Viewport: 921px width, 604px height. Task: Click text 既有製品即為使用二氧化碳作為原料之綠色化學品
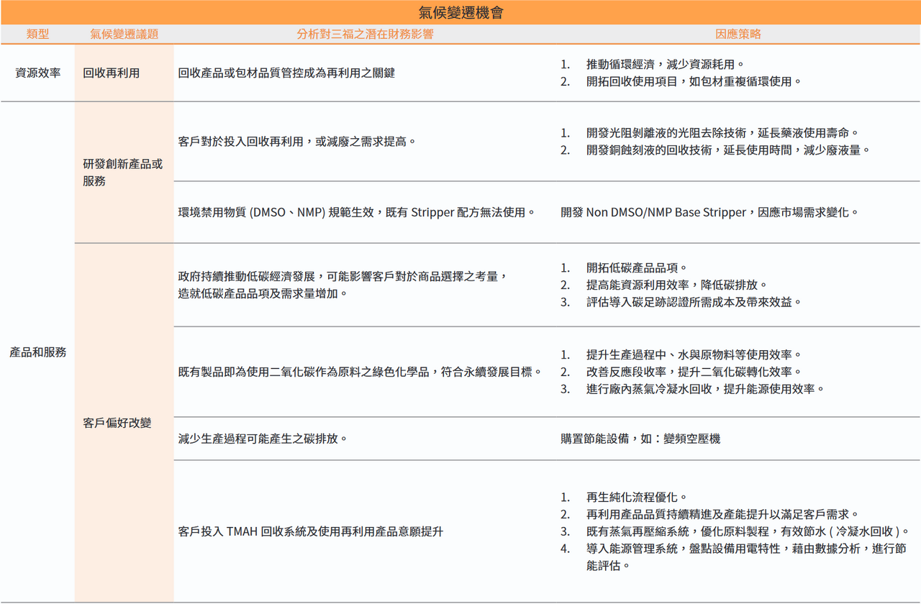[304, 372]
